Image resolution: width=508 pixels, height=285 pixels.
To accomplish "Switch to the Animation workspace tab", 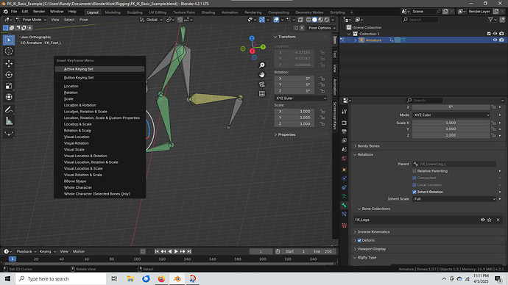I will [x=230, y=12].
